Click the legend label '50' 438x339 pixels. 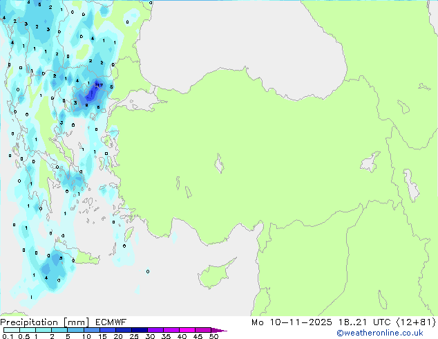coord(213,336)
